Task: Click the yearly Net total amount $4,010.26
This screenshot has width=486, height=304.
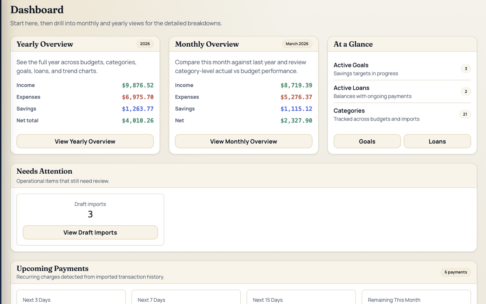Action: pos(137,120)
